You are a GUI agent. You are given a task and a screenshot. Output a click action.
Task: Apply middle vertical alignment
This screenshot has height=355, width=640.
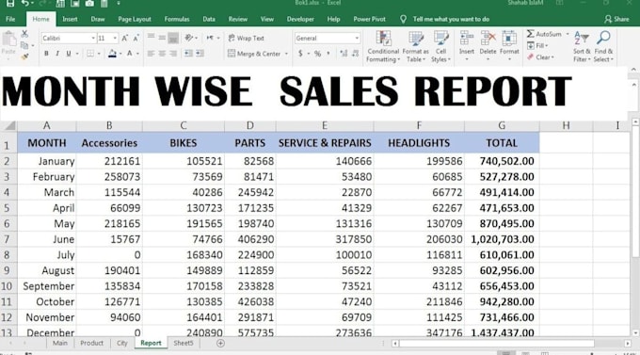coord(162,38)
